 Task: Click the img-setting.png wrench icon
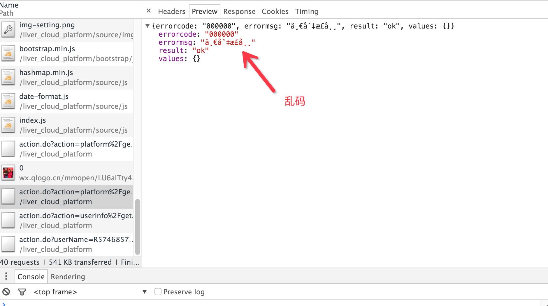[8, 30]
